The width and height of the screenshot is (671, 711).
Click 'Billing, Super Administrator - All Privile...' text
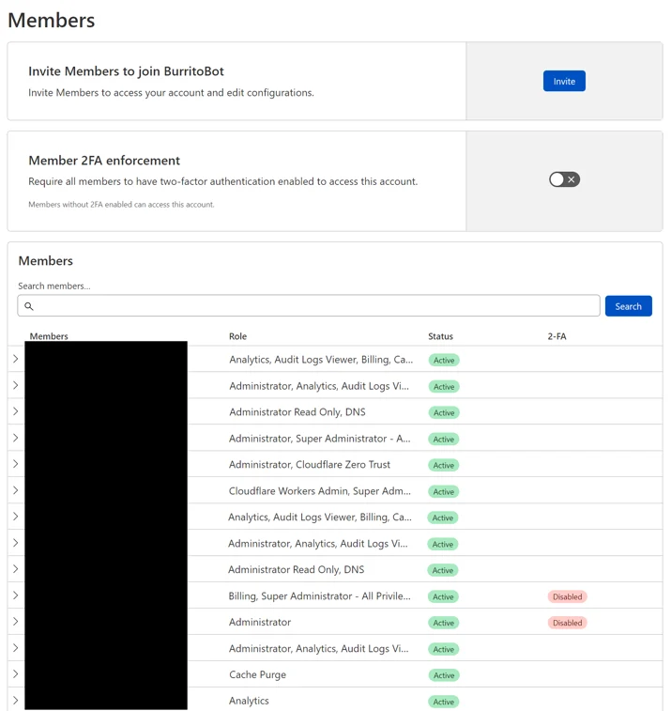point(319,596)
